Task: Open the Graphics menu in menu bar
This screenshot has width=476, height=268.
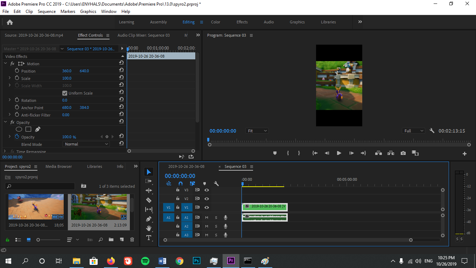Action: (88, 12)
